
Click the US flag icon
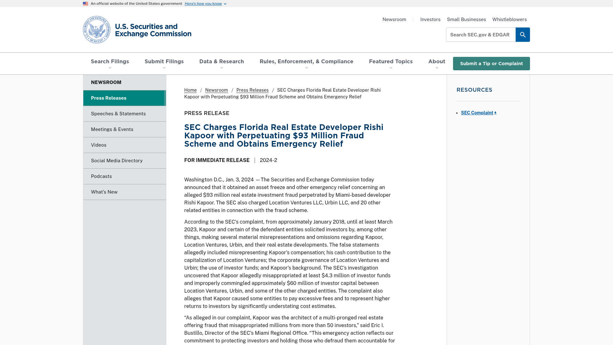coord(86,4)
